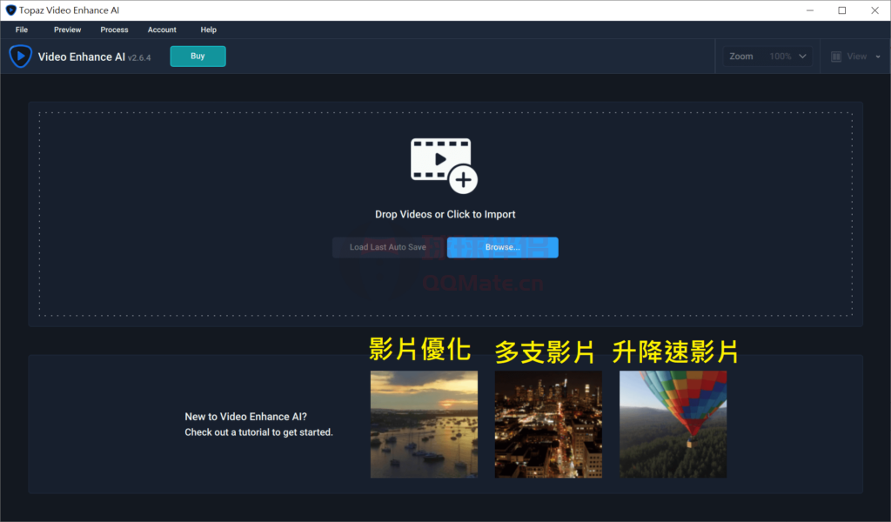Close the Topaz Video Enhance AI window
The width and height of the screenshot is (891, 522).
tap(874, 10)
